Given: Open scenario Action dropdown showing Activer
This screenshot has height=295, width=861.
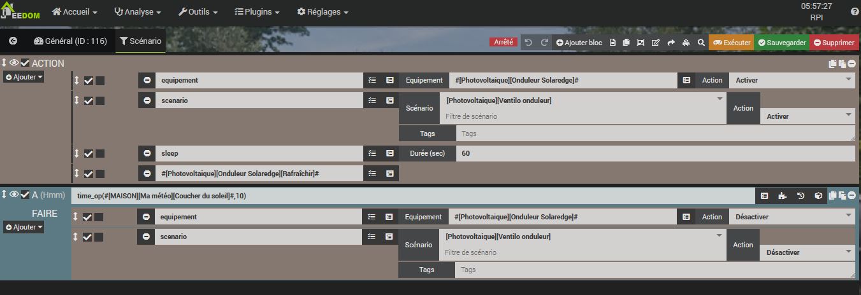Looking at the screenshot, I should [x=807, y=116].
